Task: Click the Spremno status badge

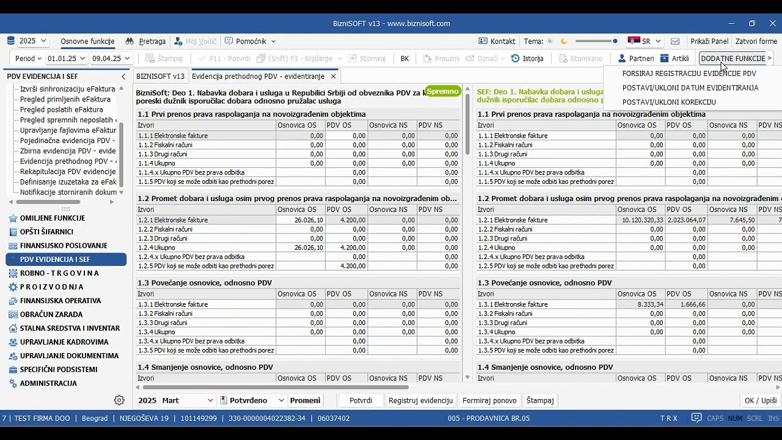Action: 443,92
